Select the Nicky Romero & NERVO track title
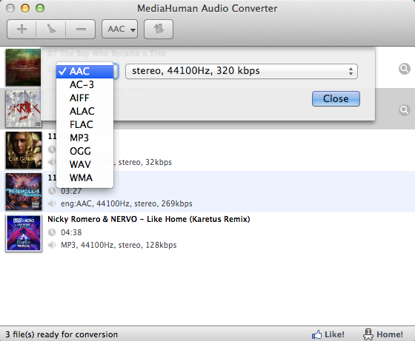Viewport: 415px width, 341px height. click(x=149, y=219)
